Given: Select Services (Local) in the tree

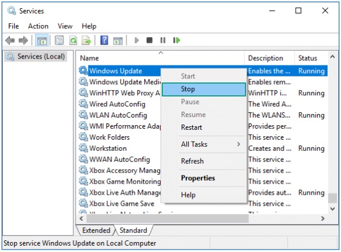Looking at the screenshot, I should [x=36, y=57].
